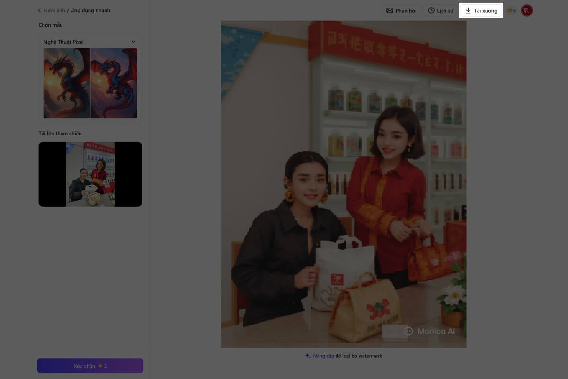
Task: Click the back chevron before Hình ảnh
Action: click(x=39, y=10)
